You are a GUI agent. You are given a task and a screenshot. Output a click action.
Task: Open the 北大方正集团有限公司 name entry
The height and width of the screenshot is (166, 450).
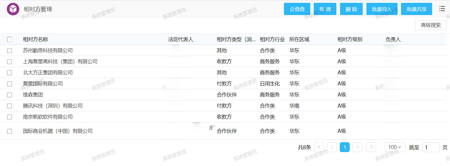pyautogui.click(x=48, y=73)
